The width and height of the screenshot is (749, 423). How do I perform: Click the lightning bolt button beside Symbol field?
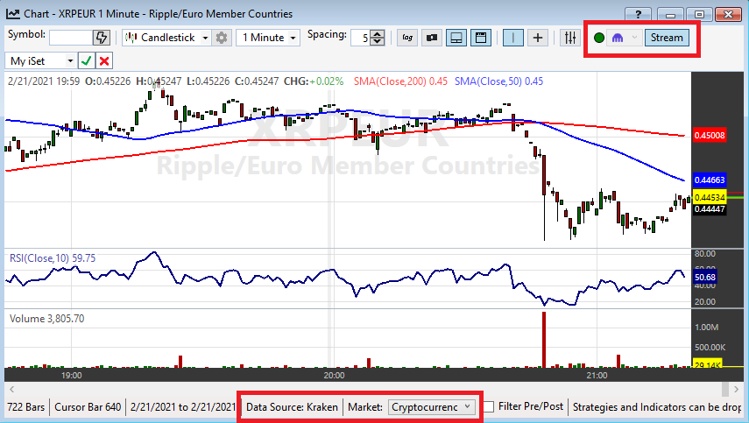[x=102, y=38]
